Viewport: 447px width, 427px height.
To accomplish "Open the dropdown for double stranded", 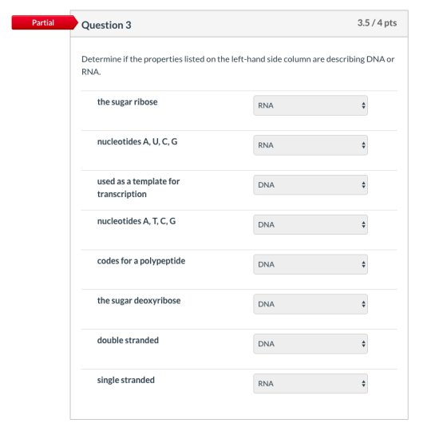I will tap(311, 344).
